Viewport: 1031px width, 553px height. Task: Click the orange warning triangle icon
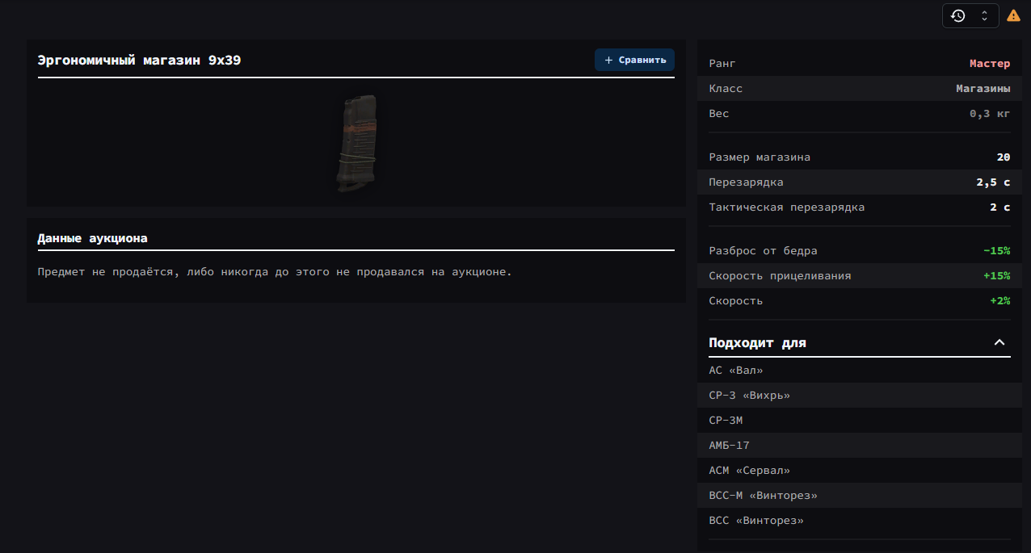coord(1013,15)
